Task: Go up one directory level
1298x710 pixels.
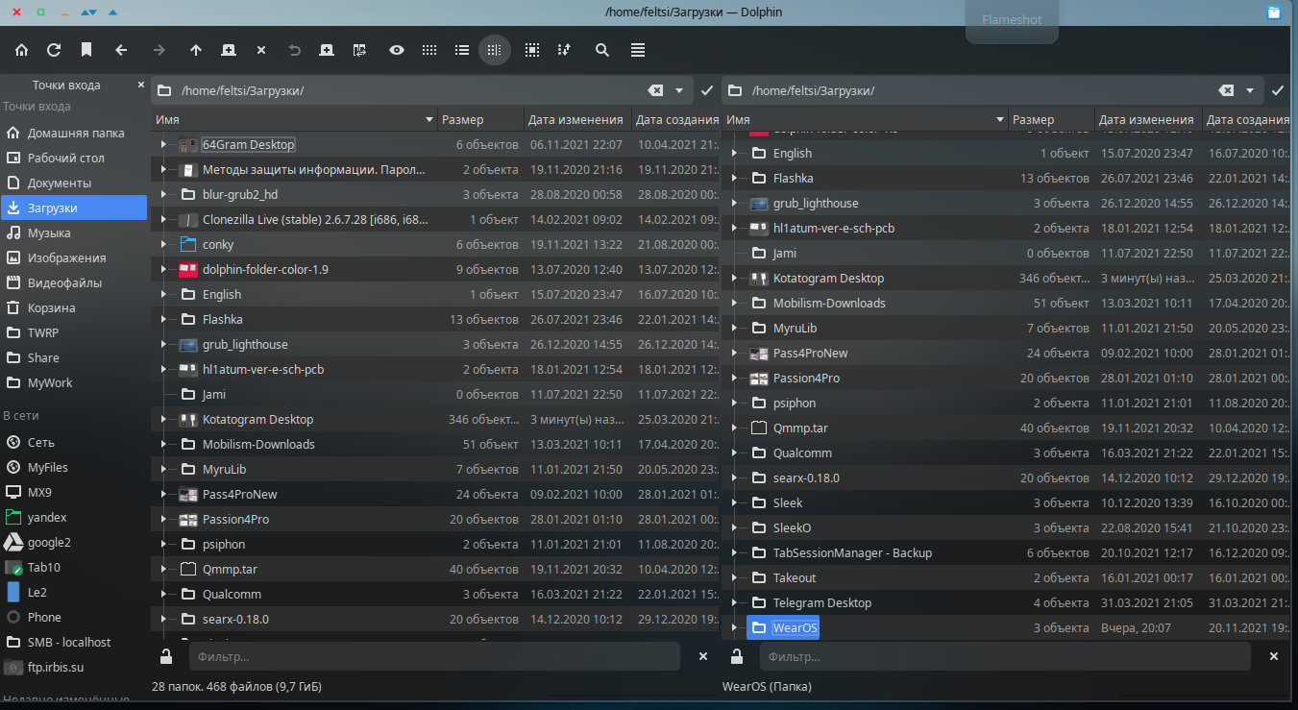Action: click(196, 50)
